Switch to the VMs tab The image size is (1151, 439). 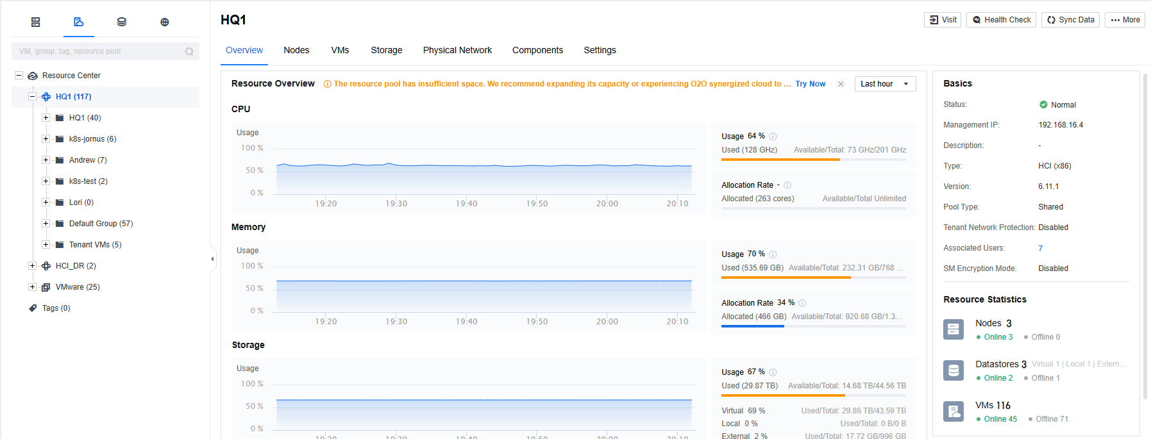coord(340,50)
